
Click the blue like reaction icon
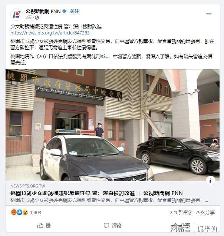20,212
